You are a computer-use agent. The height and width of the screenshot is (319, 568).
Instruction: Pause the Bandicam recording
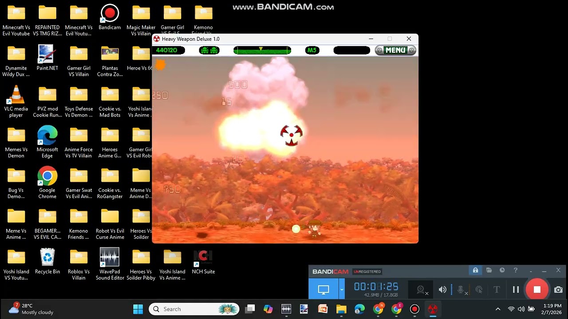516,289
